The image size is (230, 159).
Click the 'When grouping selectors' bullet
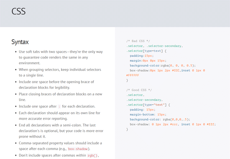[x=60, y=72]
